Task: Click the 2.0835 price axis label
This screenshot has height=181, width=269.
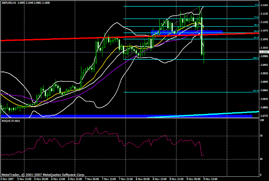Action: (x=264, y=99)
